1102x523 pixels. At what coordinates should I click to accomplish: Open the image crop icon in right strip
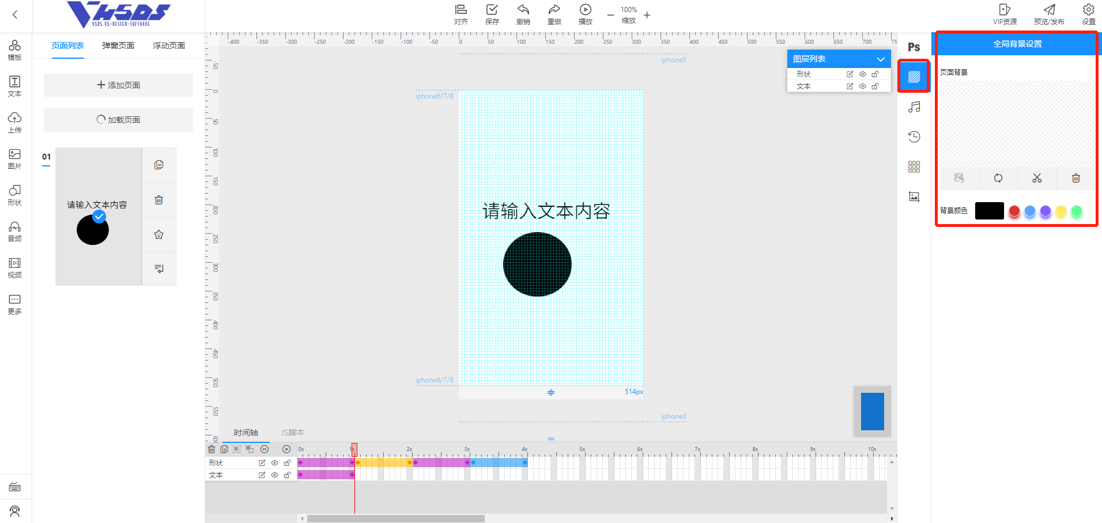click(914, 196)
